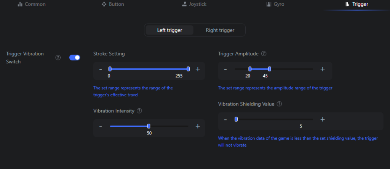Click help icon next to Vibration Shielding Value

click(x=279, y=104)
